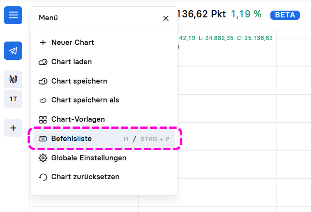Screen dimensions: 311x212
Task: Click the cloud icon beside Chart laden
Action: tap(43, 62)
